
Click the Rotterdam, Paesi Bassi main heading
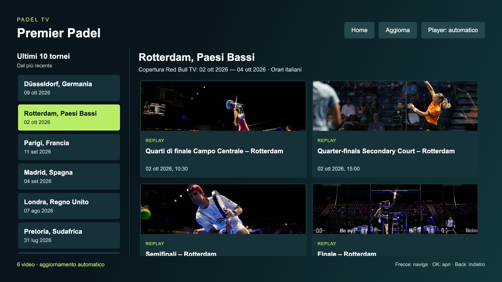(x=197, y=57)
